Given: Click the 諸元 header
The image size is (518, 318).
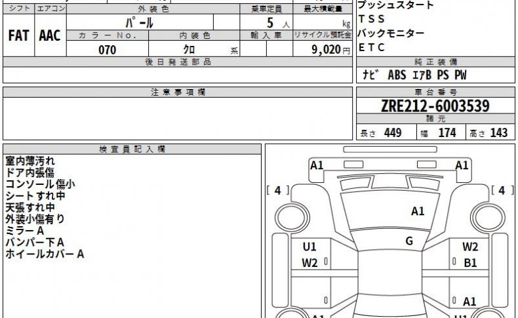Looking at the screenshot, I should pos(435,119).
